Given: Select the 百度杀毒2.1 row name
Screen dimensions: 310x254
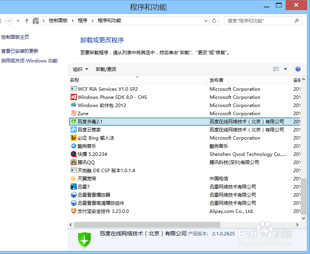Looking at the screenshot, I should [90, 121].
